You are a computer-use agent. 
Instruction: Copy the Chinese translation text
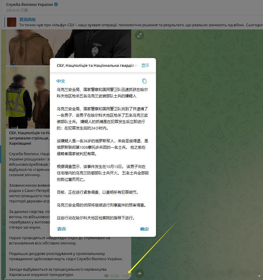point(144,81)
